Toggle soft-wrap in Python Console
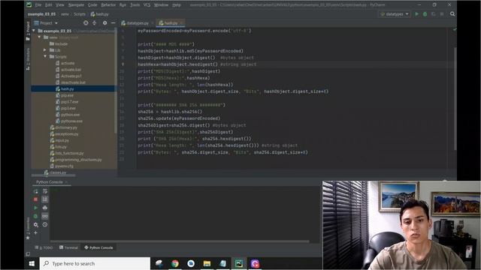The image size is (481, 270). tap(45, 191)
